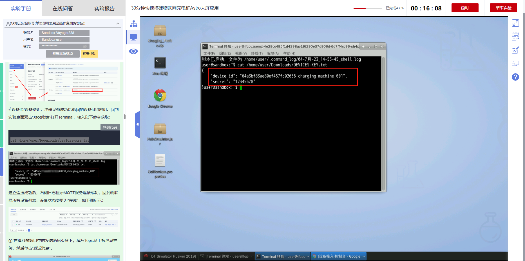Click the terminal window title bar text
The image size is (525, 261).
(x=284, y=46)
